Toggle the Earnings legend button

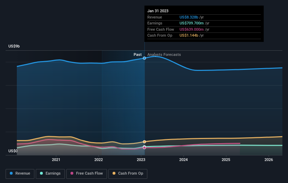click(50, 174)
